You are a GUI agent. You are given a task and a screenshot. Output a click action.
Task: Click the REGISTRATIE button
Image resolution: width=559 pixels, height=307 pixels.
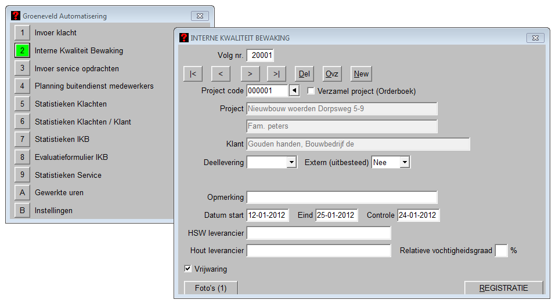click(x=503, y=288)
